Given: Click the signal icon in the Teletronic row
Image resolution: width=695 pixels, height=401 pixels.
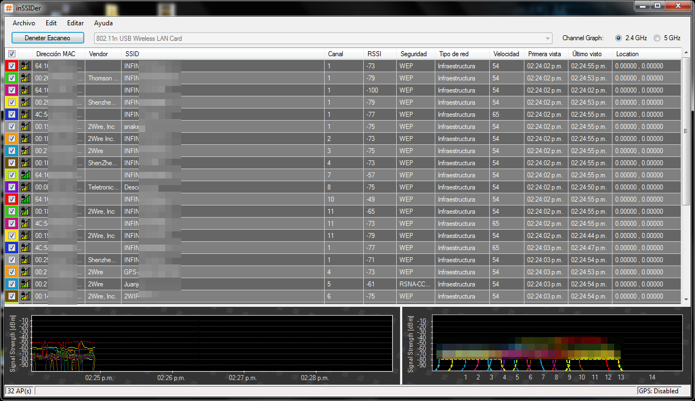Looking at the screenshot, I should click(25, 187).
